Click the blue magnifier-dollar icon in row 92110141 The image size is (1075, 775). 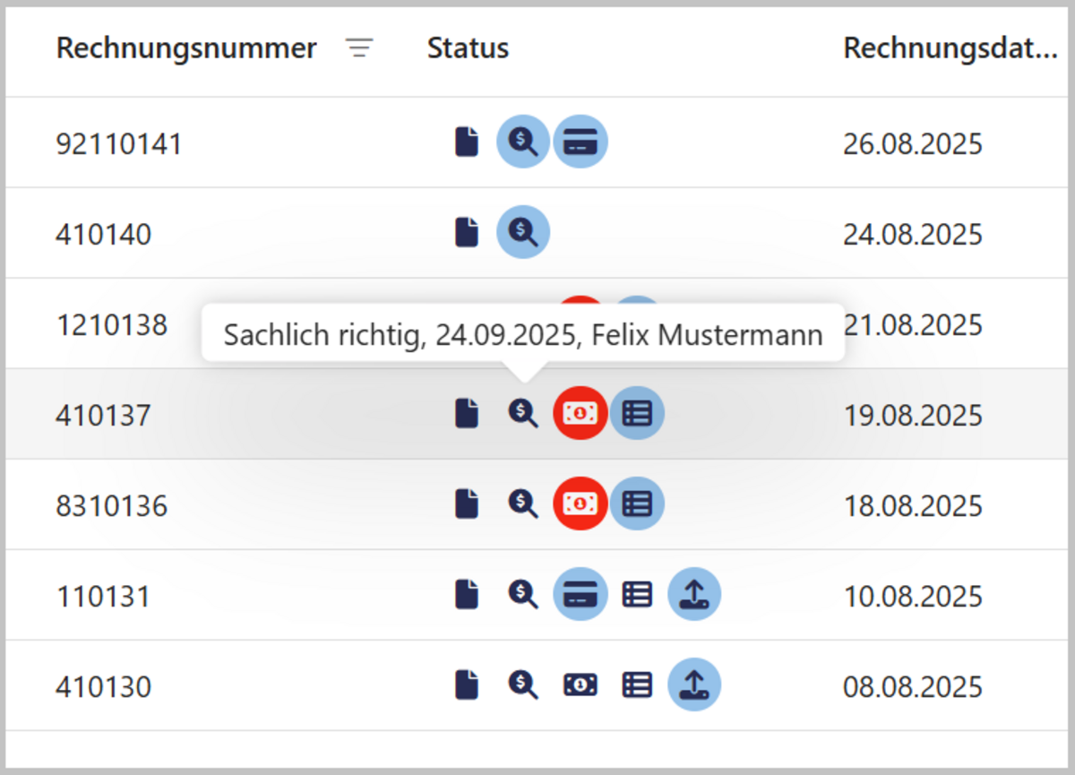tap(523, 142)
